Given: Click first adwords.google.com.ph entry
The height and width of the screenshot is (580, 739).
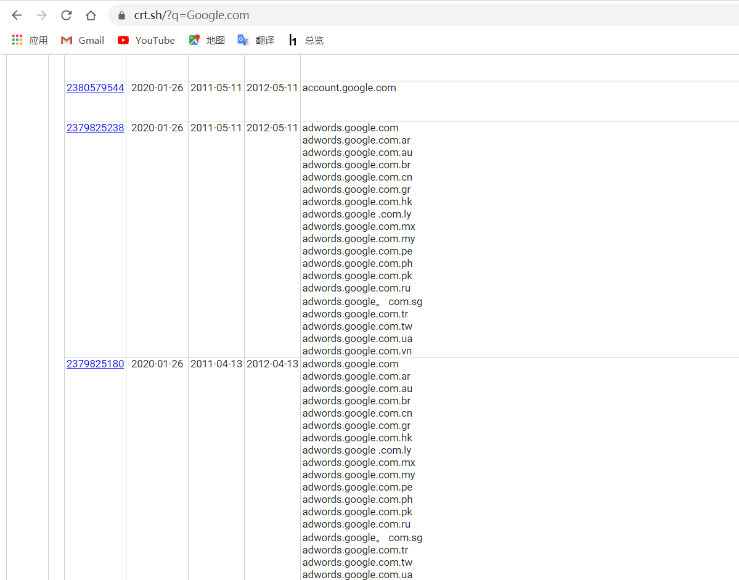Looking at the screenshot, I should [x=357, y=263].
